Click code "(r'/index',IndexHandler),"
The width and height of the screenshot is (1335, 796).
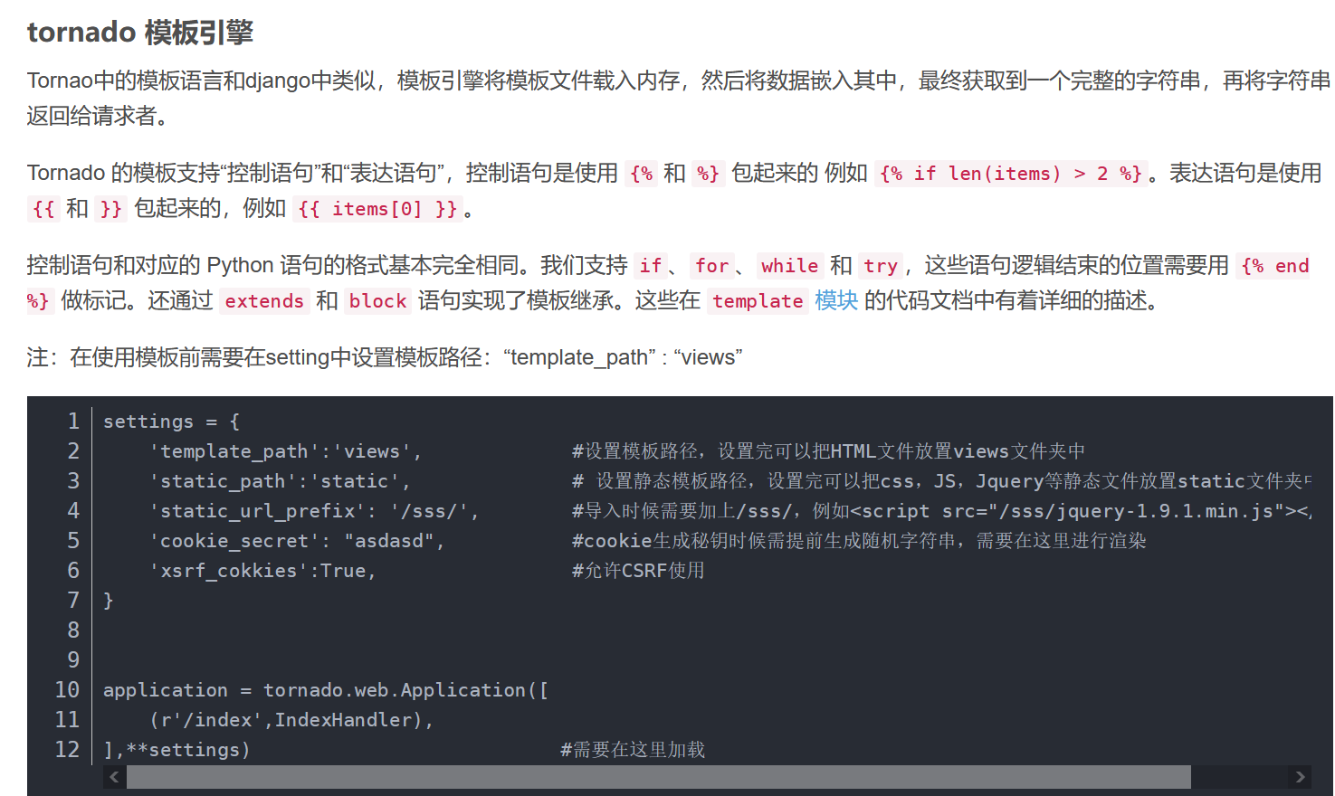pyautogui.click(x=291, y=720)
